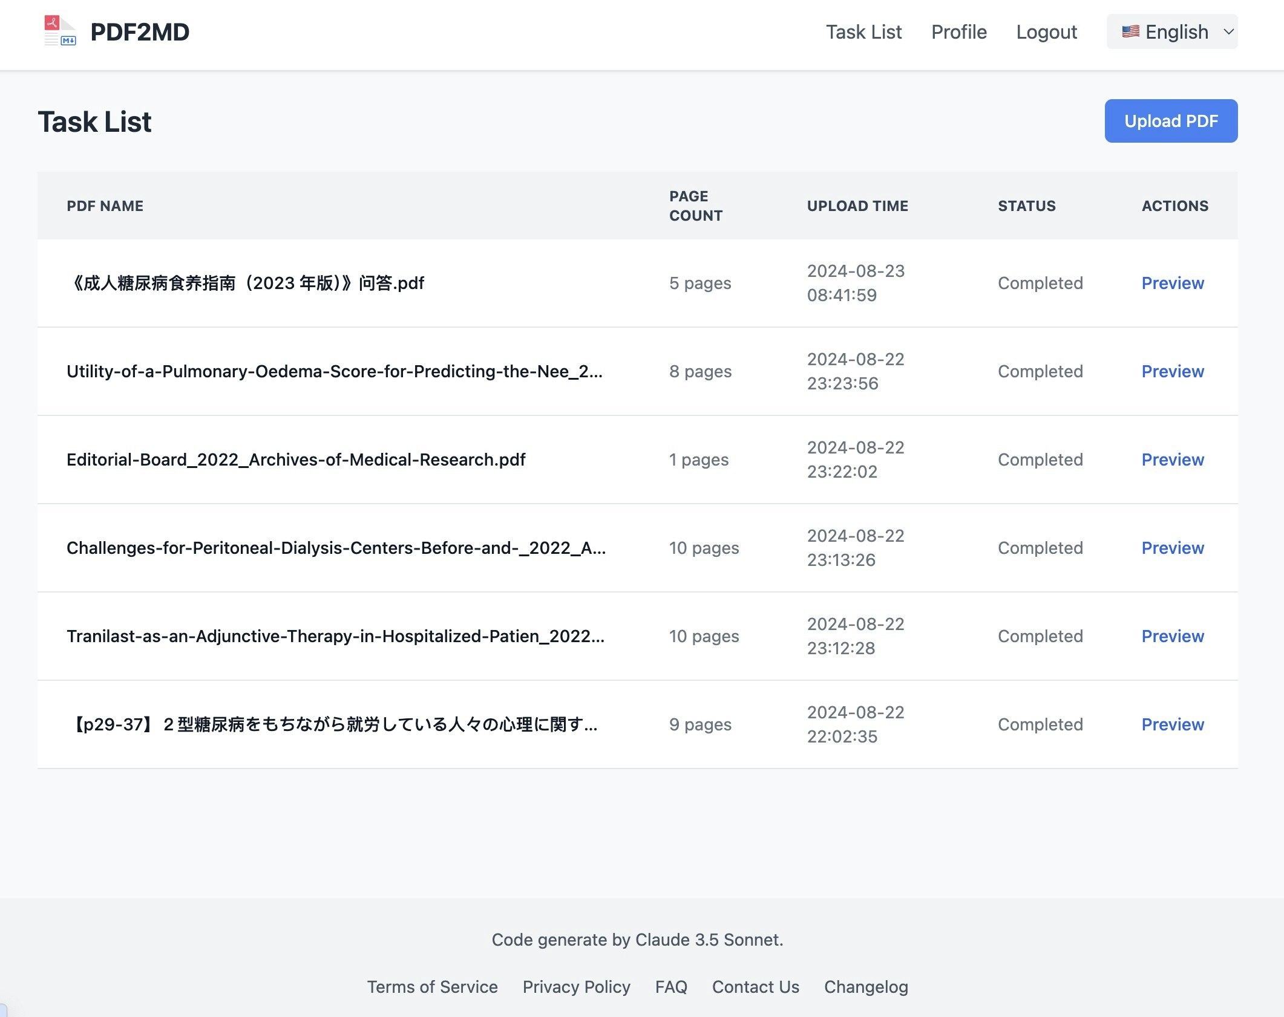Click the '8 pages' cell
Screen dimensions: 1284x1017
[x=700, y=371]
